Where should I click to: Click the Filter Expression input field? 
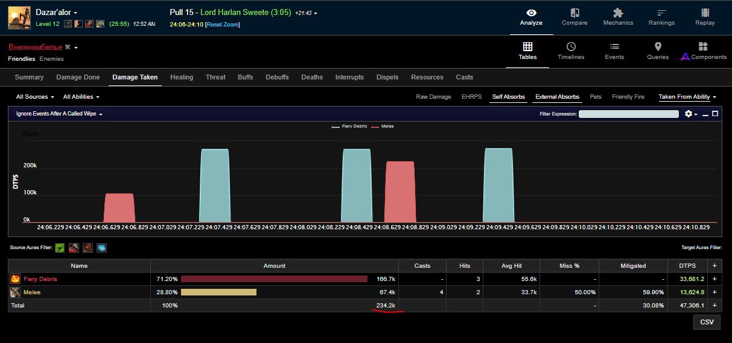click(x=629, y=114)
